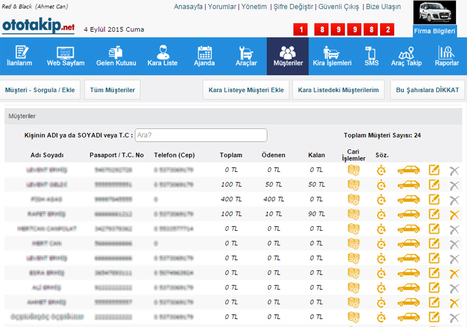Screen dimensions: 467x327
Task: Click edit icon in the 90 TL remaining row
Action: (434, 214)
